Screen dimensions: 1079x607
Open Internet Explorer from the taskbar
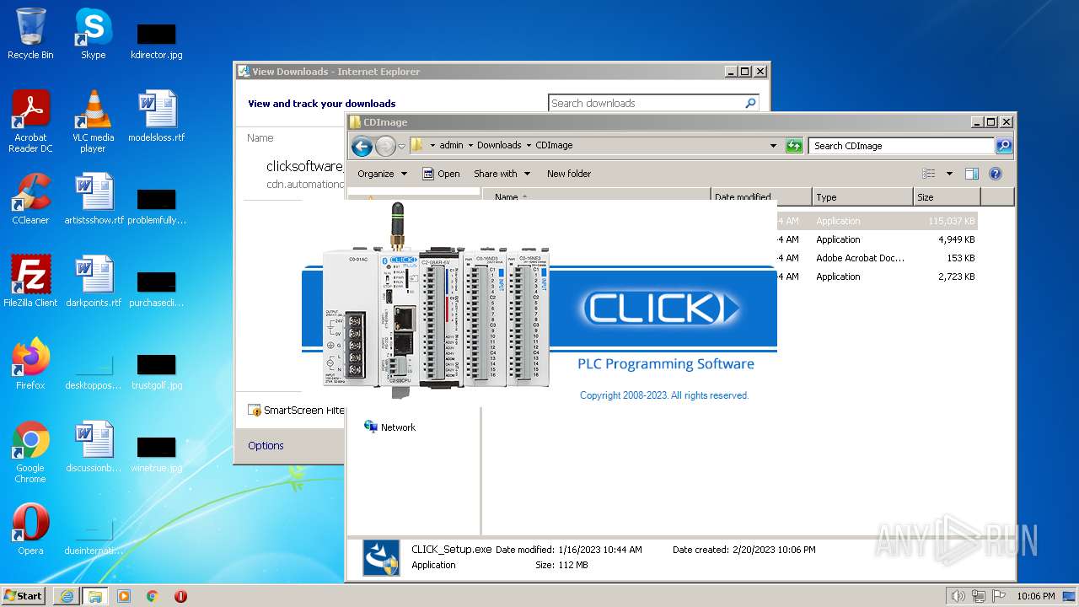coord(67,596)
